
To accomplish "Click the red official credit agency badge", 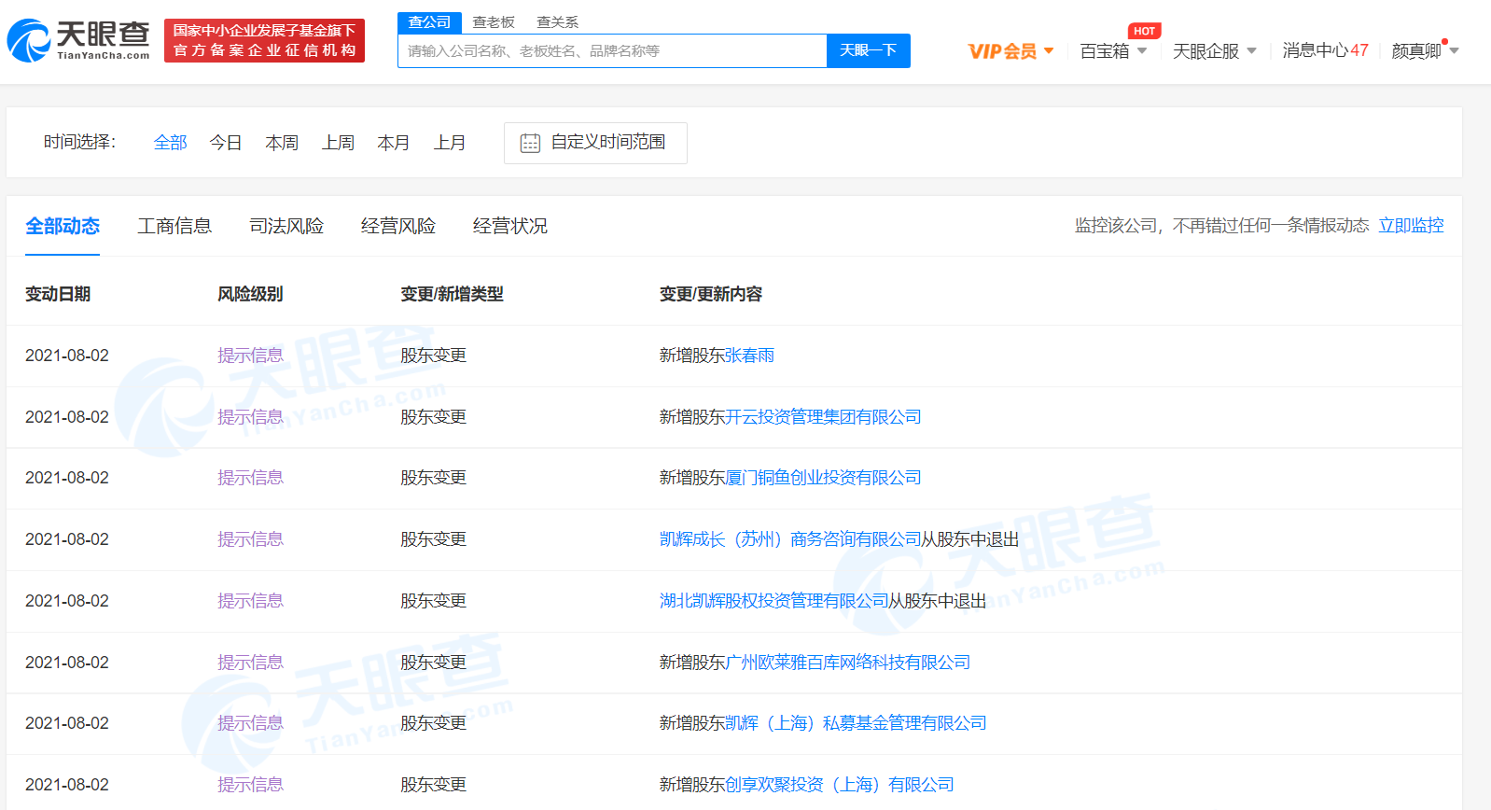I will (264, 41).
